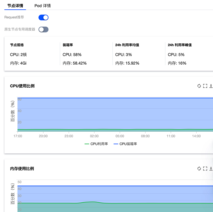This screenshot has height=212, width=213.
Task: Download the 内存使用比例 chart data
Action: coord(211,169)
